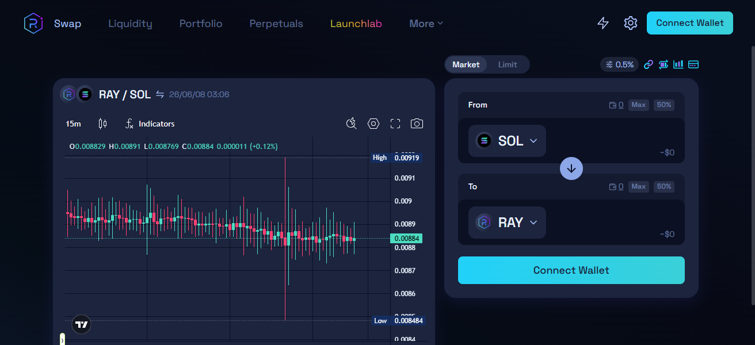Screen dimensions: 755x345
Task: Click 50% in the From box
Action: click(x=664, y=105)
